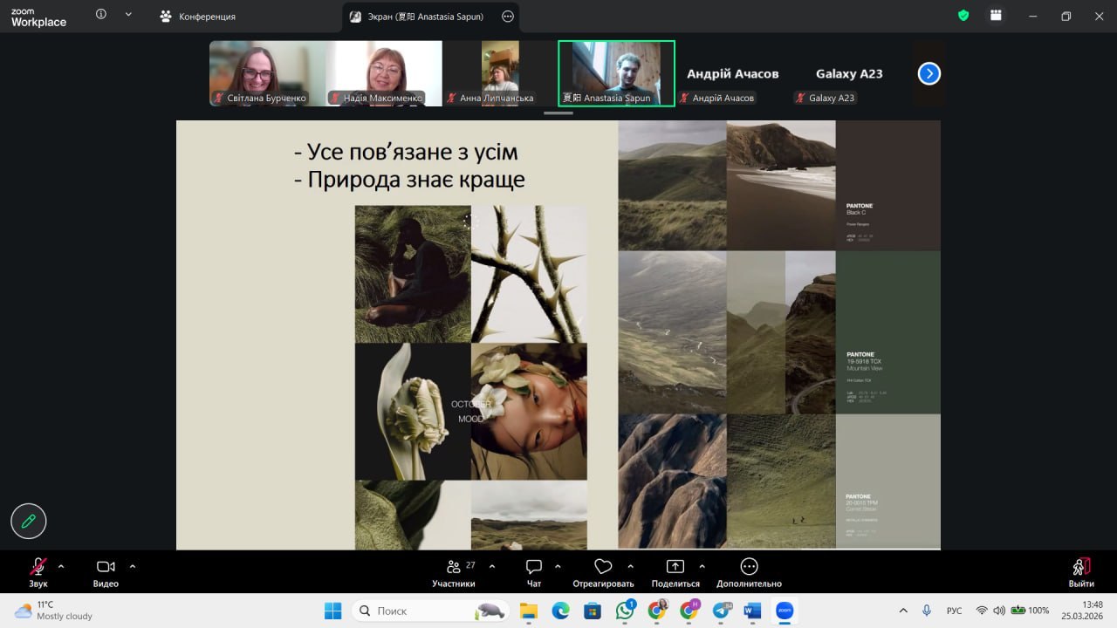1117x628 pixels.
Task: Open the annotation pencil tool
Action: click(x=28, y=521)
